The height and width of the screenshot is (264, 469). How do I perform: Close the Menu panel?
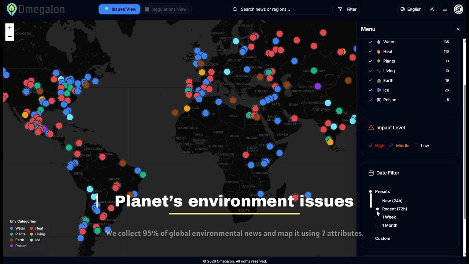coord(458,29)
